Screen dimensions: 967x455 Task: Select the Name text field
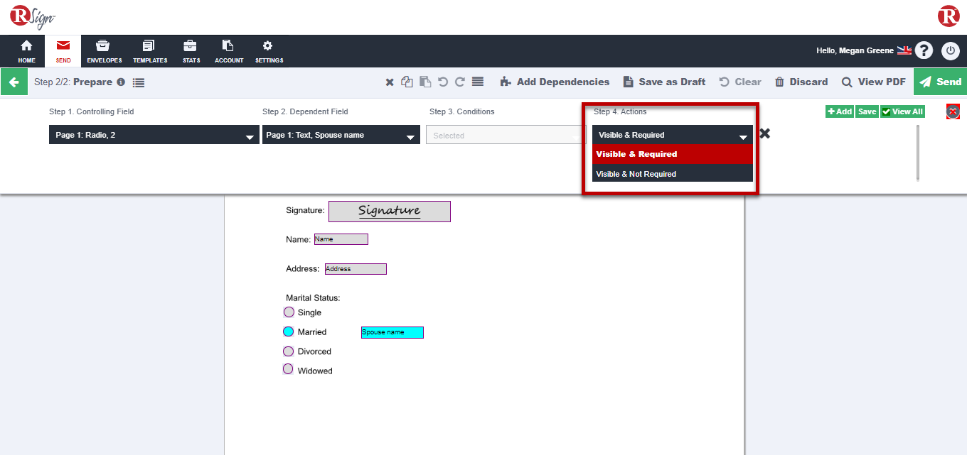pyautogui.click(x=341, y=239)
